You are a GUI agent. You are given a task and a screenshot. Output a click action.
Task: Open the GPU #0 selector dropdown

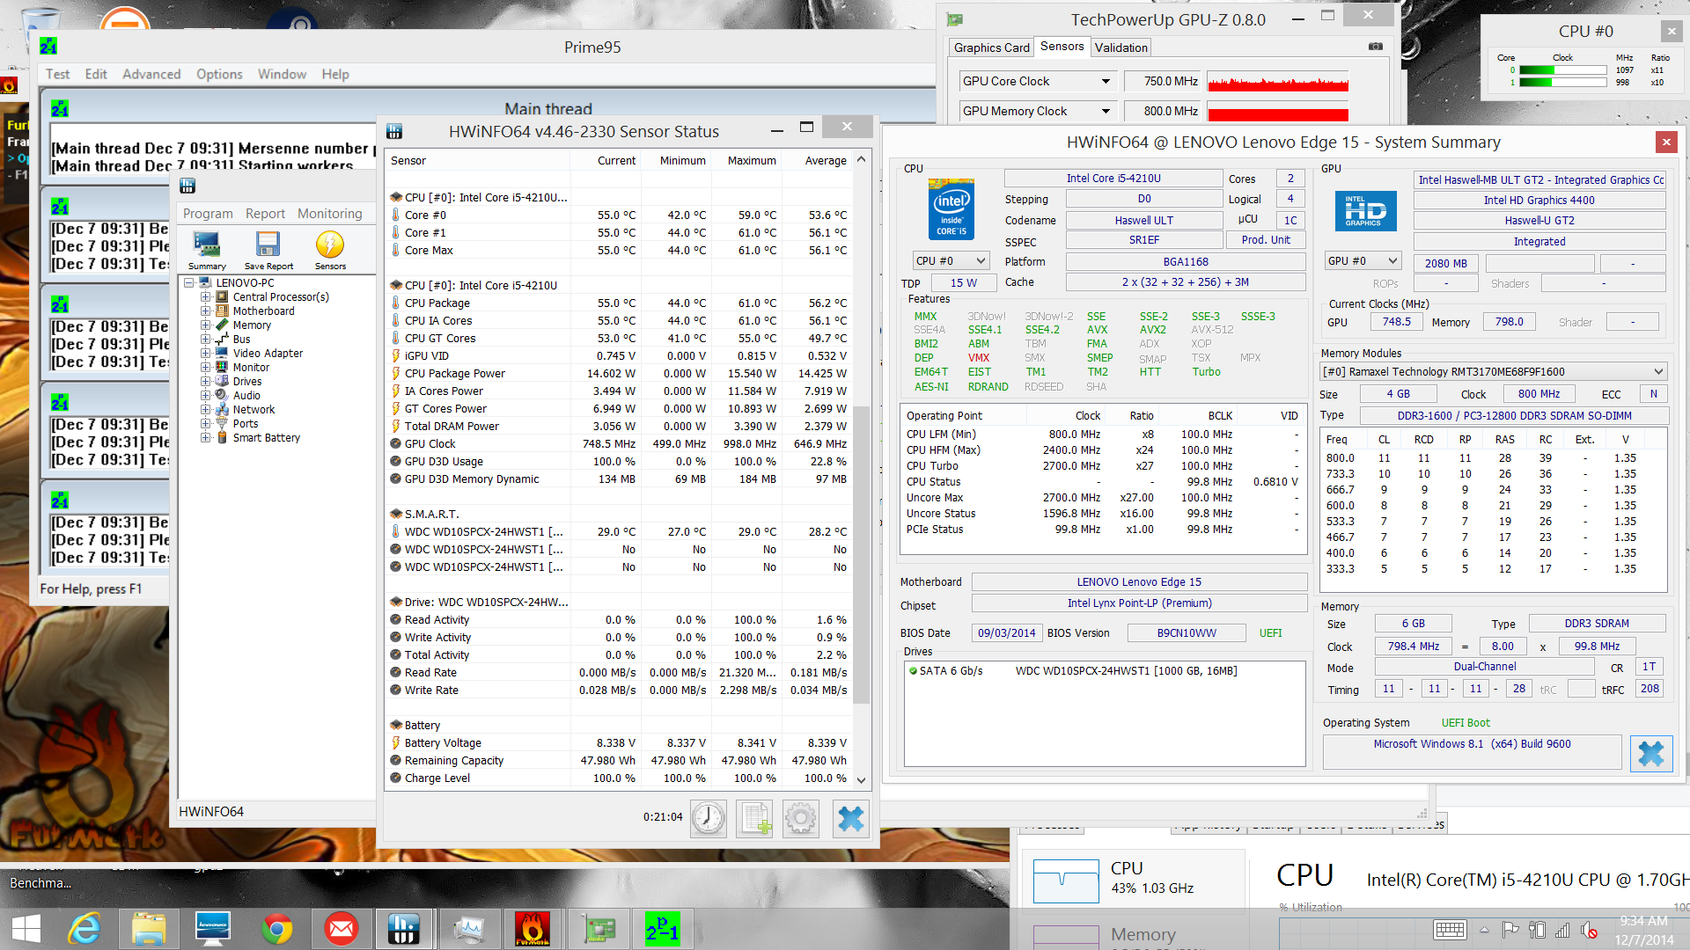tap(1363, 261)
